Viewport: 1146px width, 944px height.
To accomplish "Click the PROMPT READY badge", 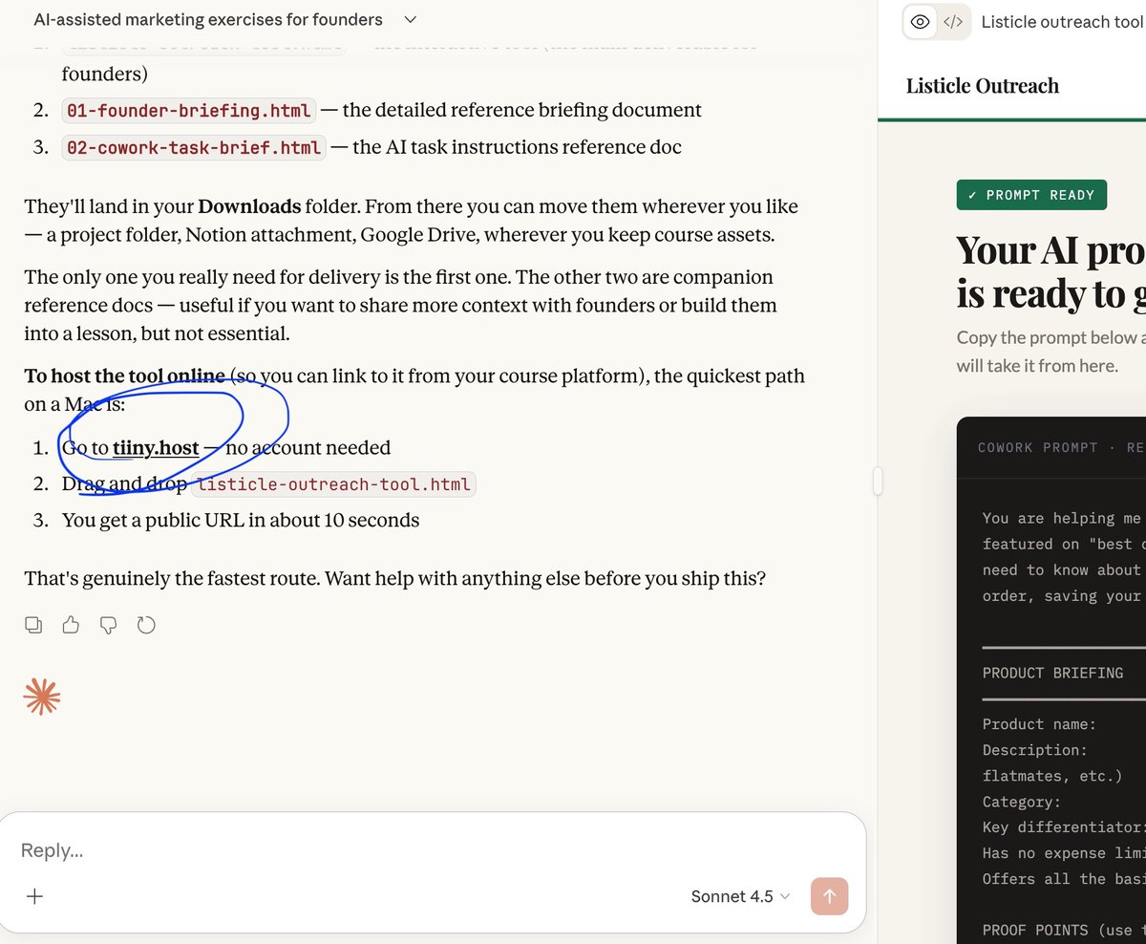I will click(x=1031, y=195).
